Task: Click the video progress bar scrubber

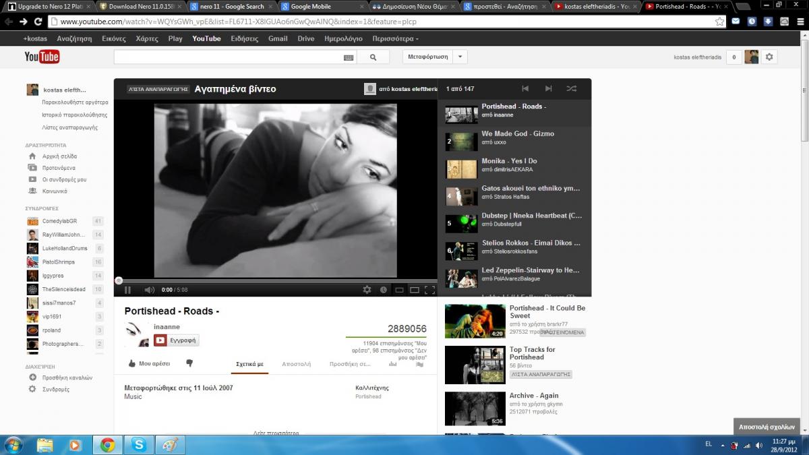Action: click(119, 280)
